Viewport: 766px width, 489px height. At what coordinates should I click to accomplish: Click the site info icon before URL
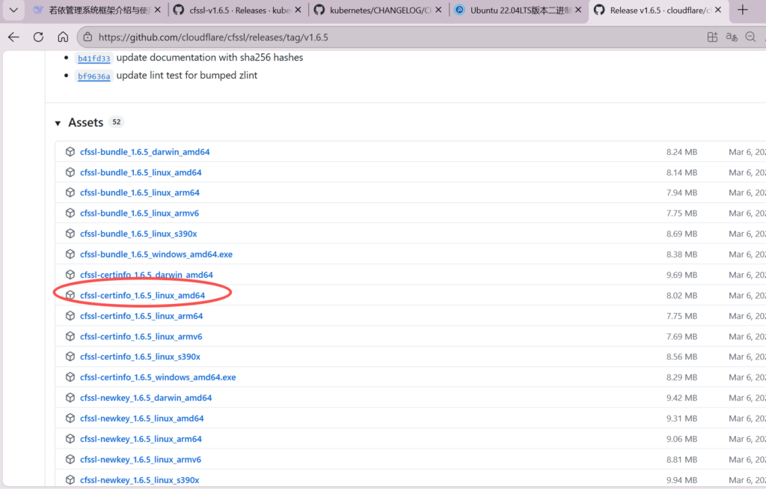[x=88, y=37]
